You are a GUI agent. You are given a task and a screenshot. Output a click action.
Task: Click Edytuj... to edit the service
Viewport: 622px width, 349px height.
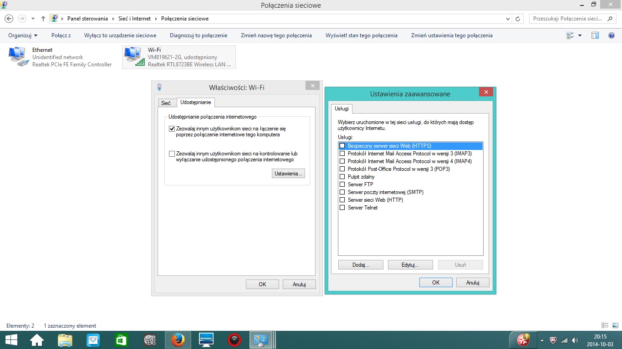[x=410, y=265]
